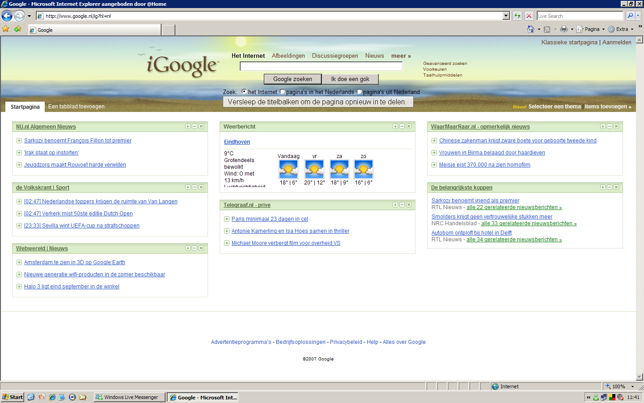Viewport: 644px width, 403px height.
Task: Select the "pagina's uit Nederland" radio button
Action: click(x=359, y=91)
